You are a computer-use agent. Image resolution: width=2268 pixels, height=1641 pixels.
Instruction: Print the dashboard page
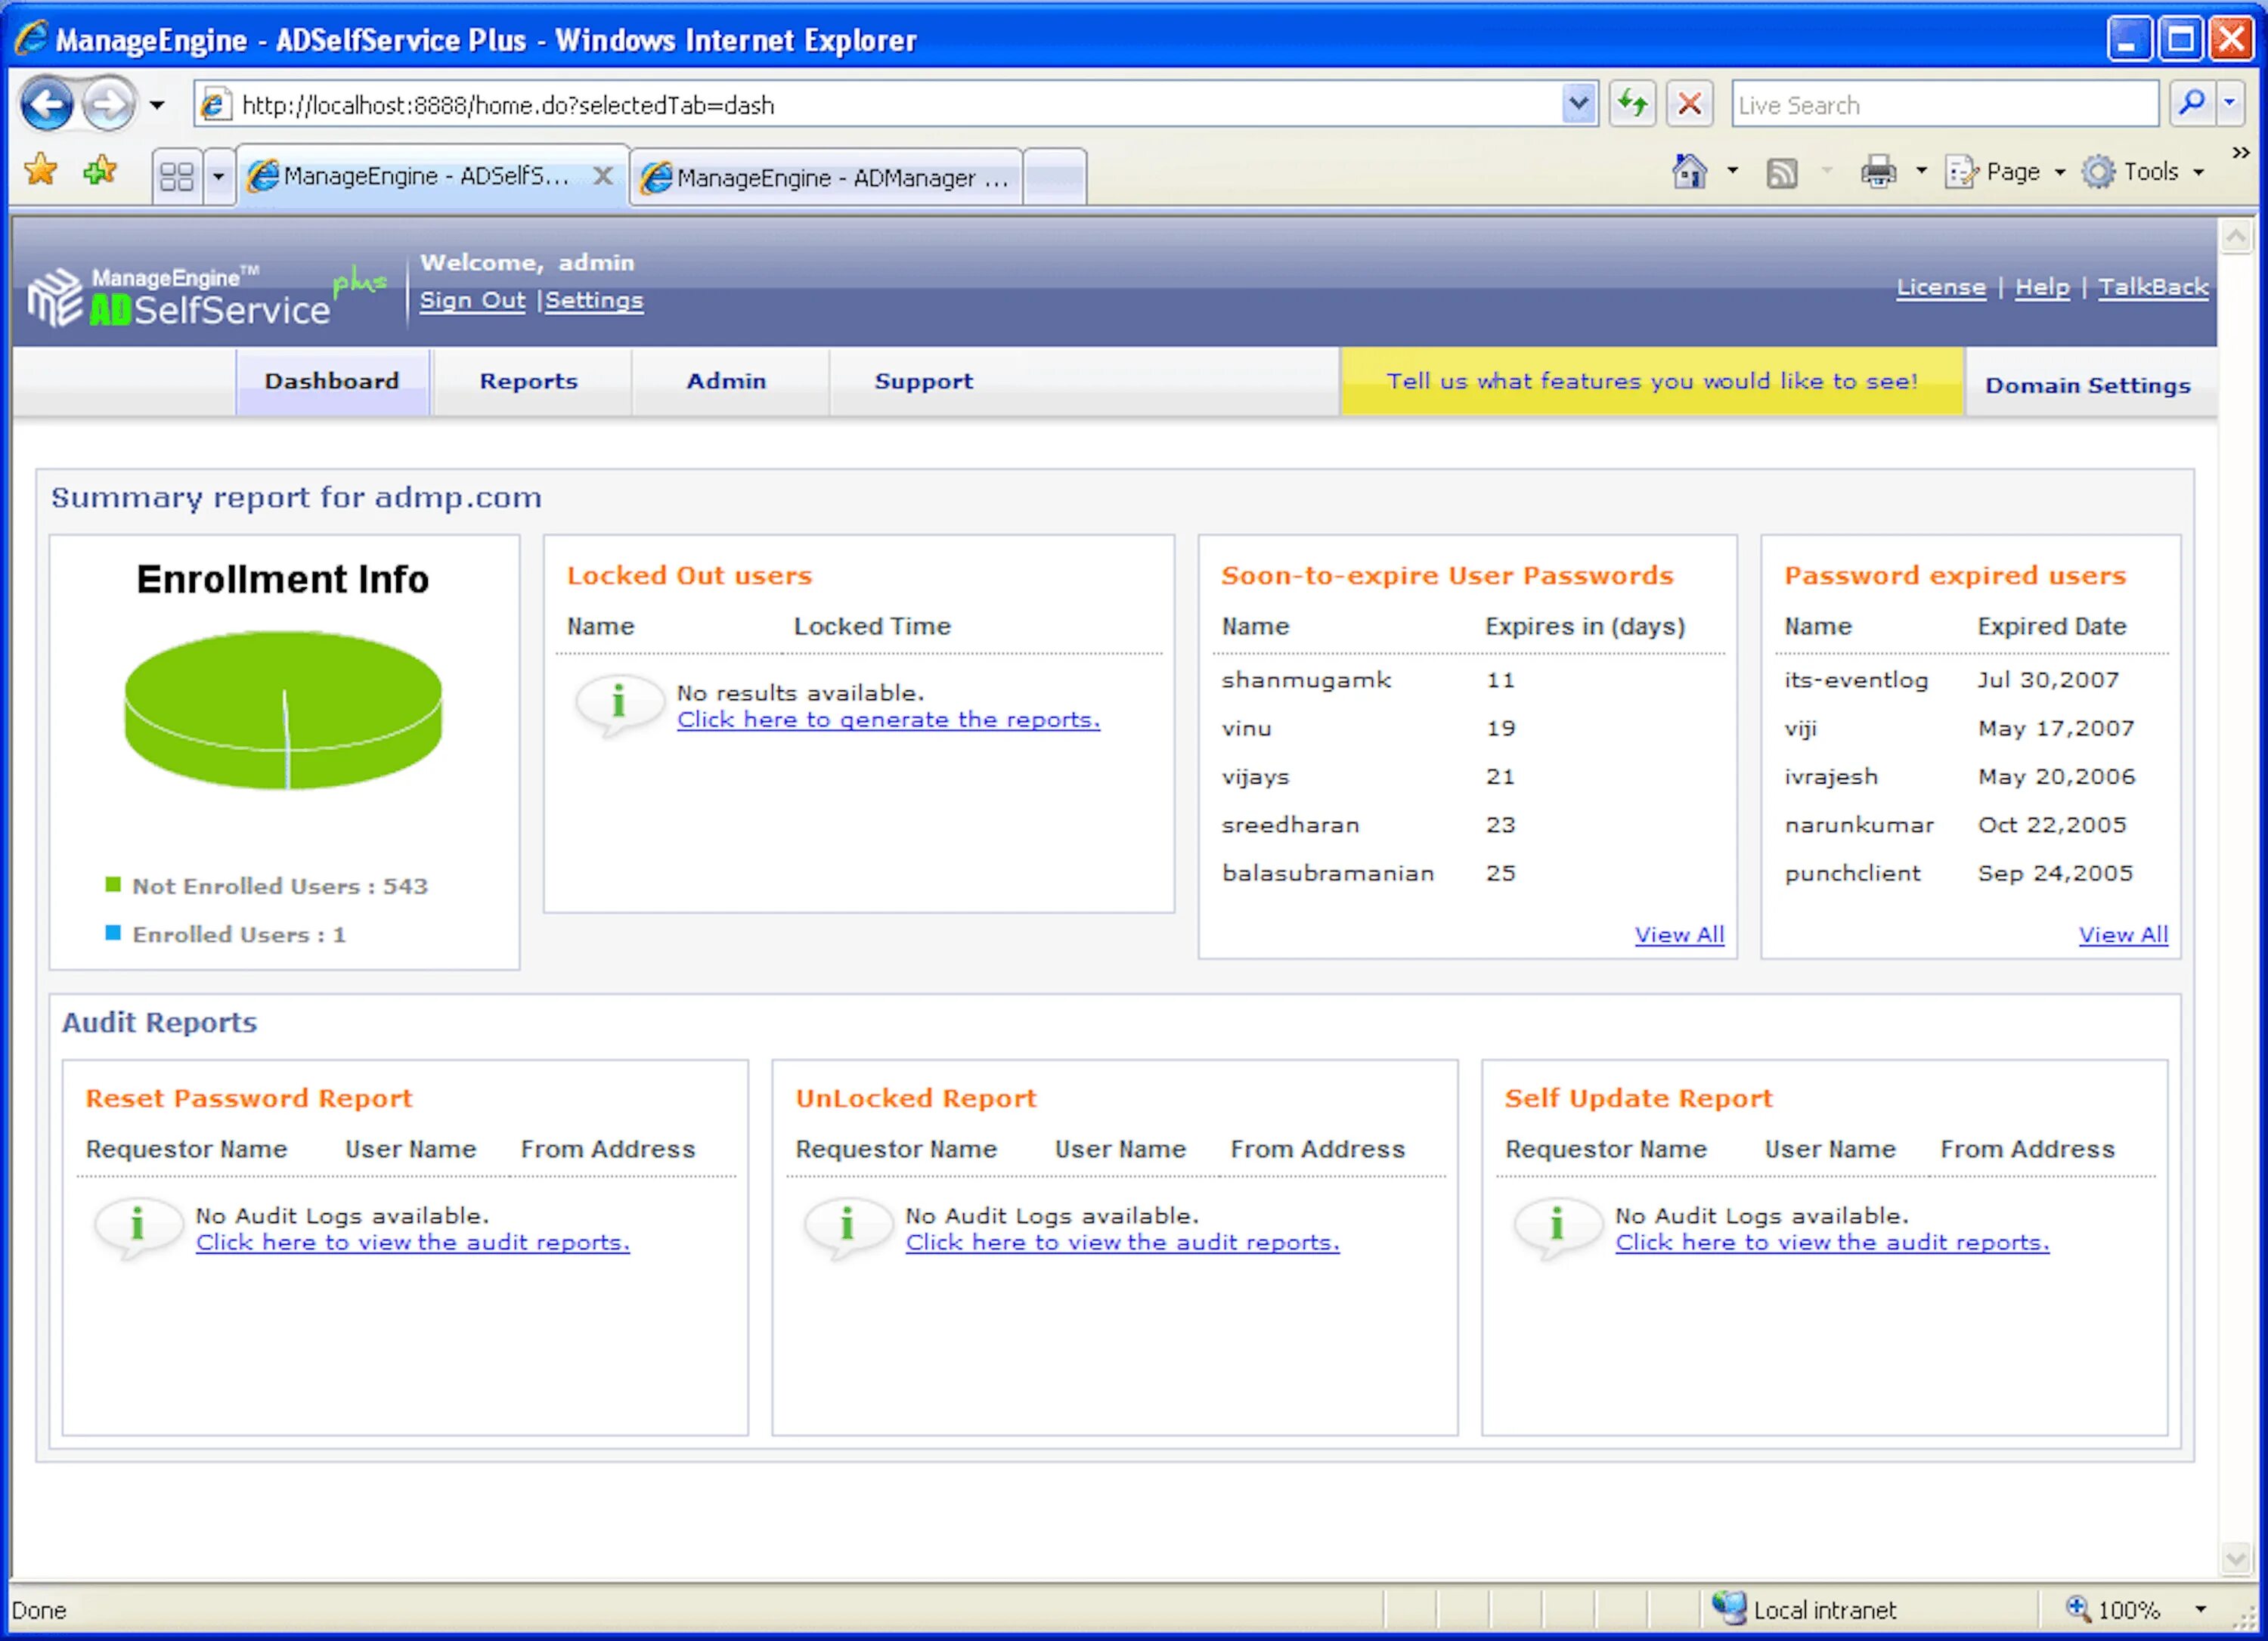coord(1878,171)
